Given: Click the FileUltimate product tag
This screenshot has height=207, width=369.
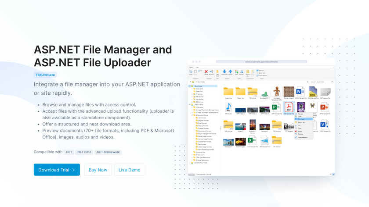Looking at the screenshot, I should tap(45, 75).
